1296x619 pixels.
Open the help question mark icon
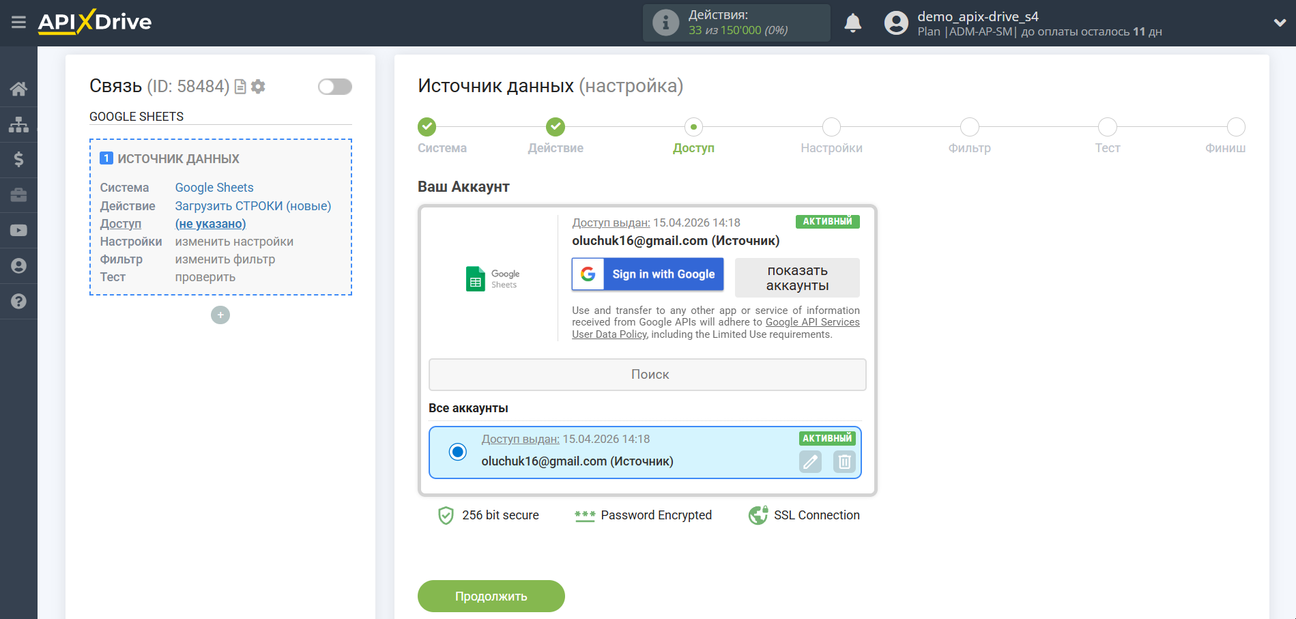click(x=18, y=301)
